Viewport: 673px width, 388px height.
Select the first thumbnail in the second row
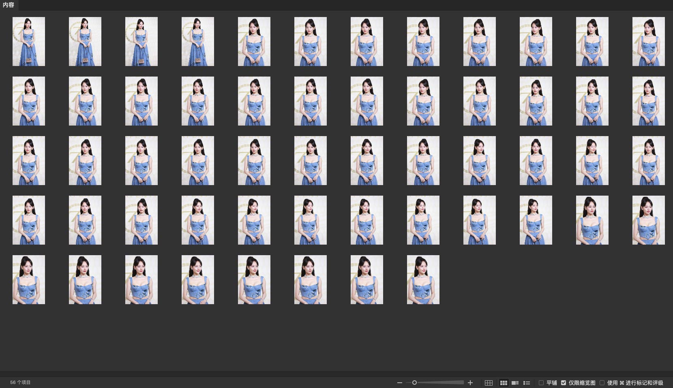29,101
